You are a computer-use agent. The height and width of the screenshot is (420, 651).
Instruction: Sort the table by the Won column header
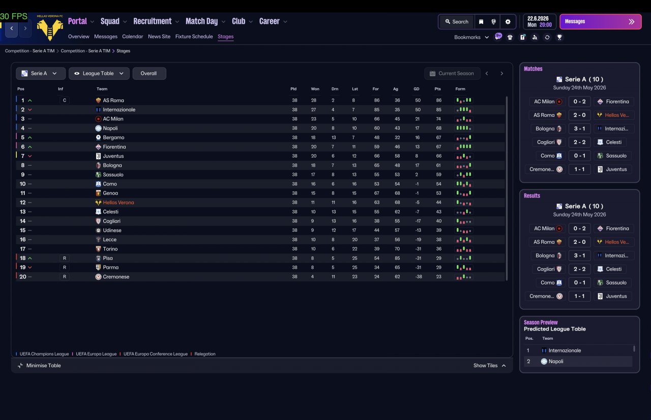coord(315,89)
